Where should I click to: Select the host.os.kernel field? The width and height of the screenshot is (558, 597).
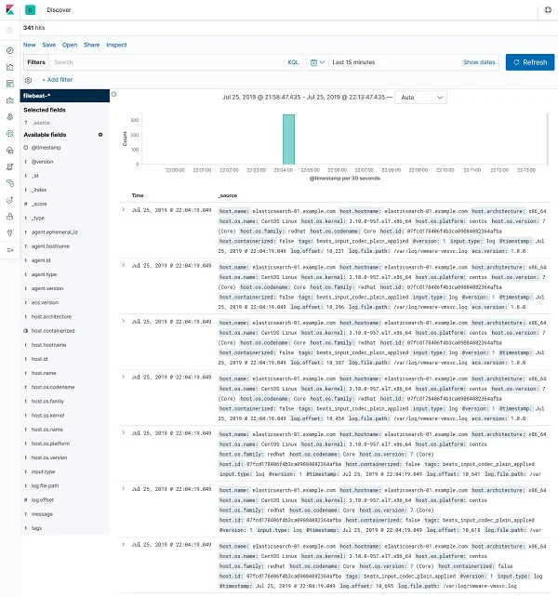(x=47, y=415)
